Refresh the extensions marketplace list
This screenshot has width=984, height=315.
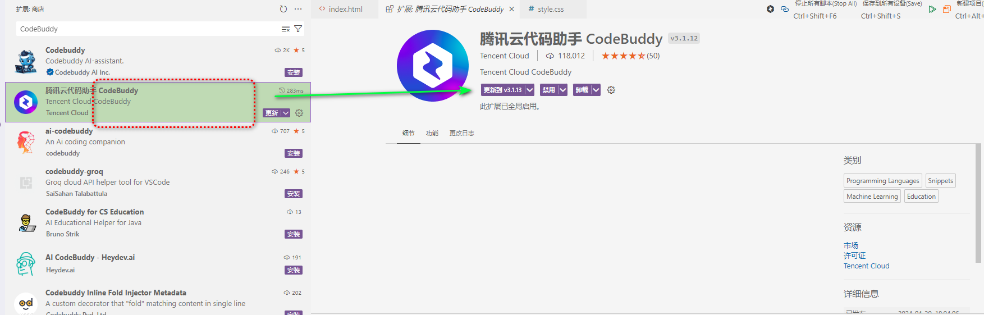(283, 9)
